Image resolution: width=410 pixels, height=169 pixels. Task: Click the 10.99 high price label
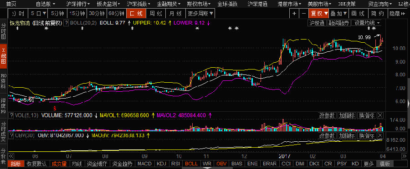pyautogui.click(x=364, y=38)
